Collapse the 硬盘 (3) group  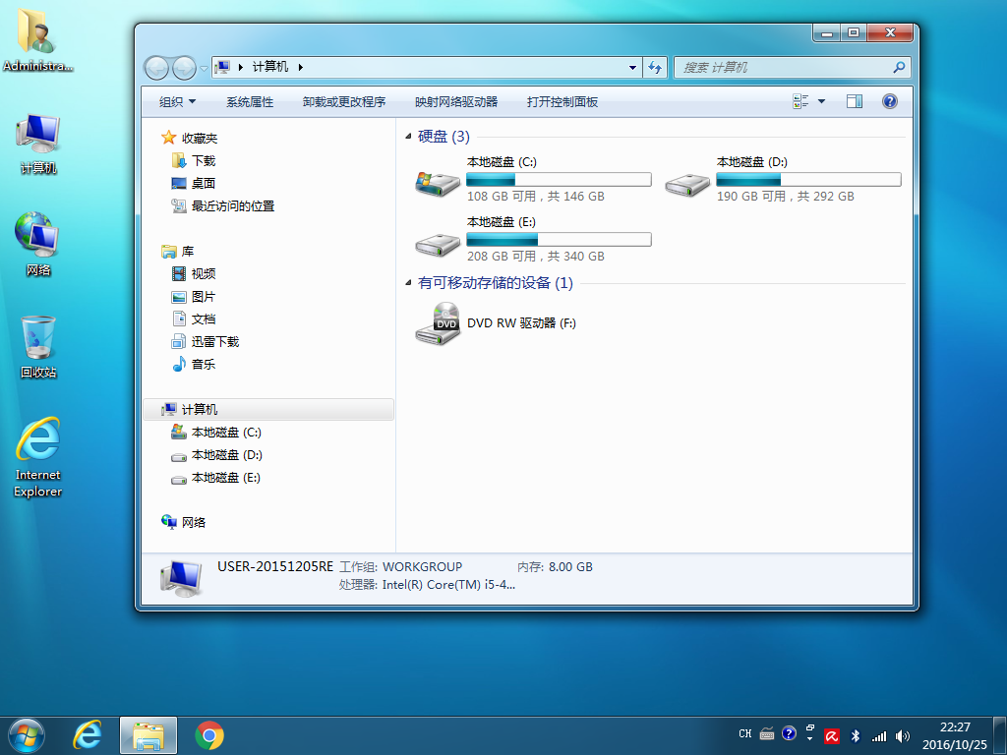click(408, 136)
